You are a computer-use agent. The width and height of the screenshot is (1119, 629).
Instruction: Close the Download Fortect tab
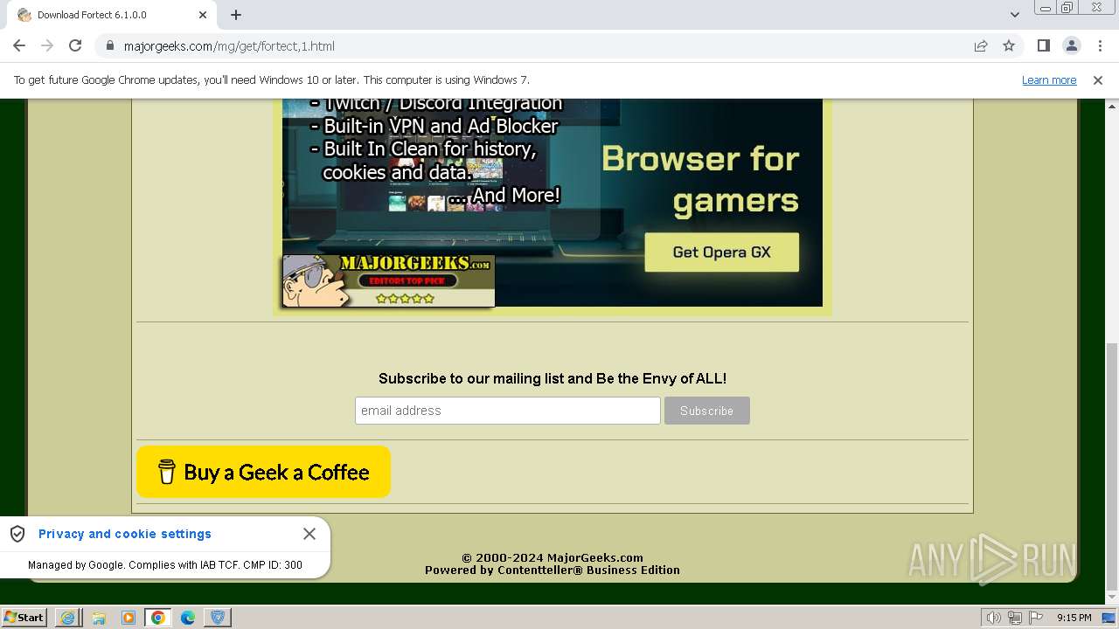point(203,15)
